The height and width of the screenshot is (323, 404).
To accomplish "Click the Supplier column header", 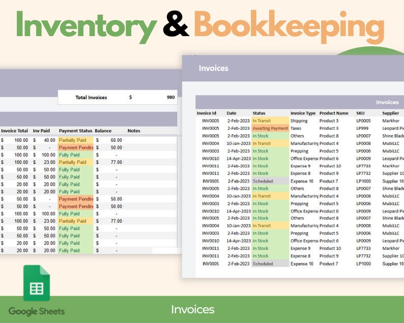I will 390,113.
